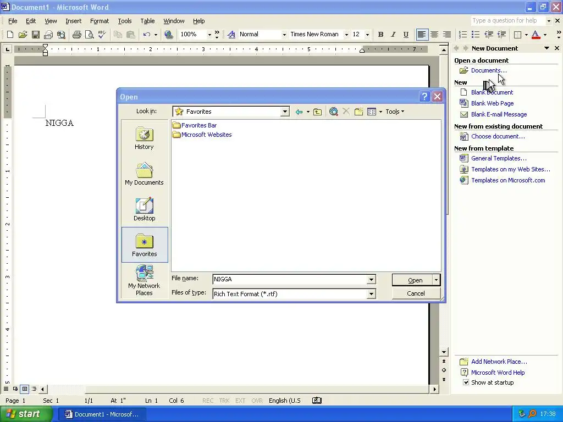Run the Spelling and Grammar check icon
Viewport: 563px width, 422px height.
pyautogui.click(x=102, y=35)
